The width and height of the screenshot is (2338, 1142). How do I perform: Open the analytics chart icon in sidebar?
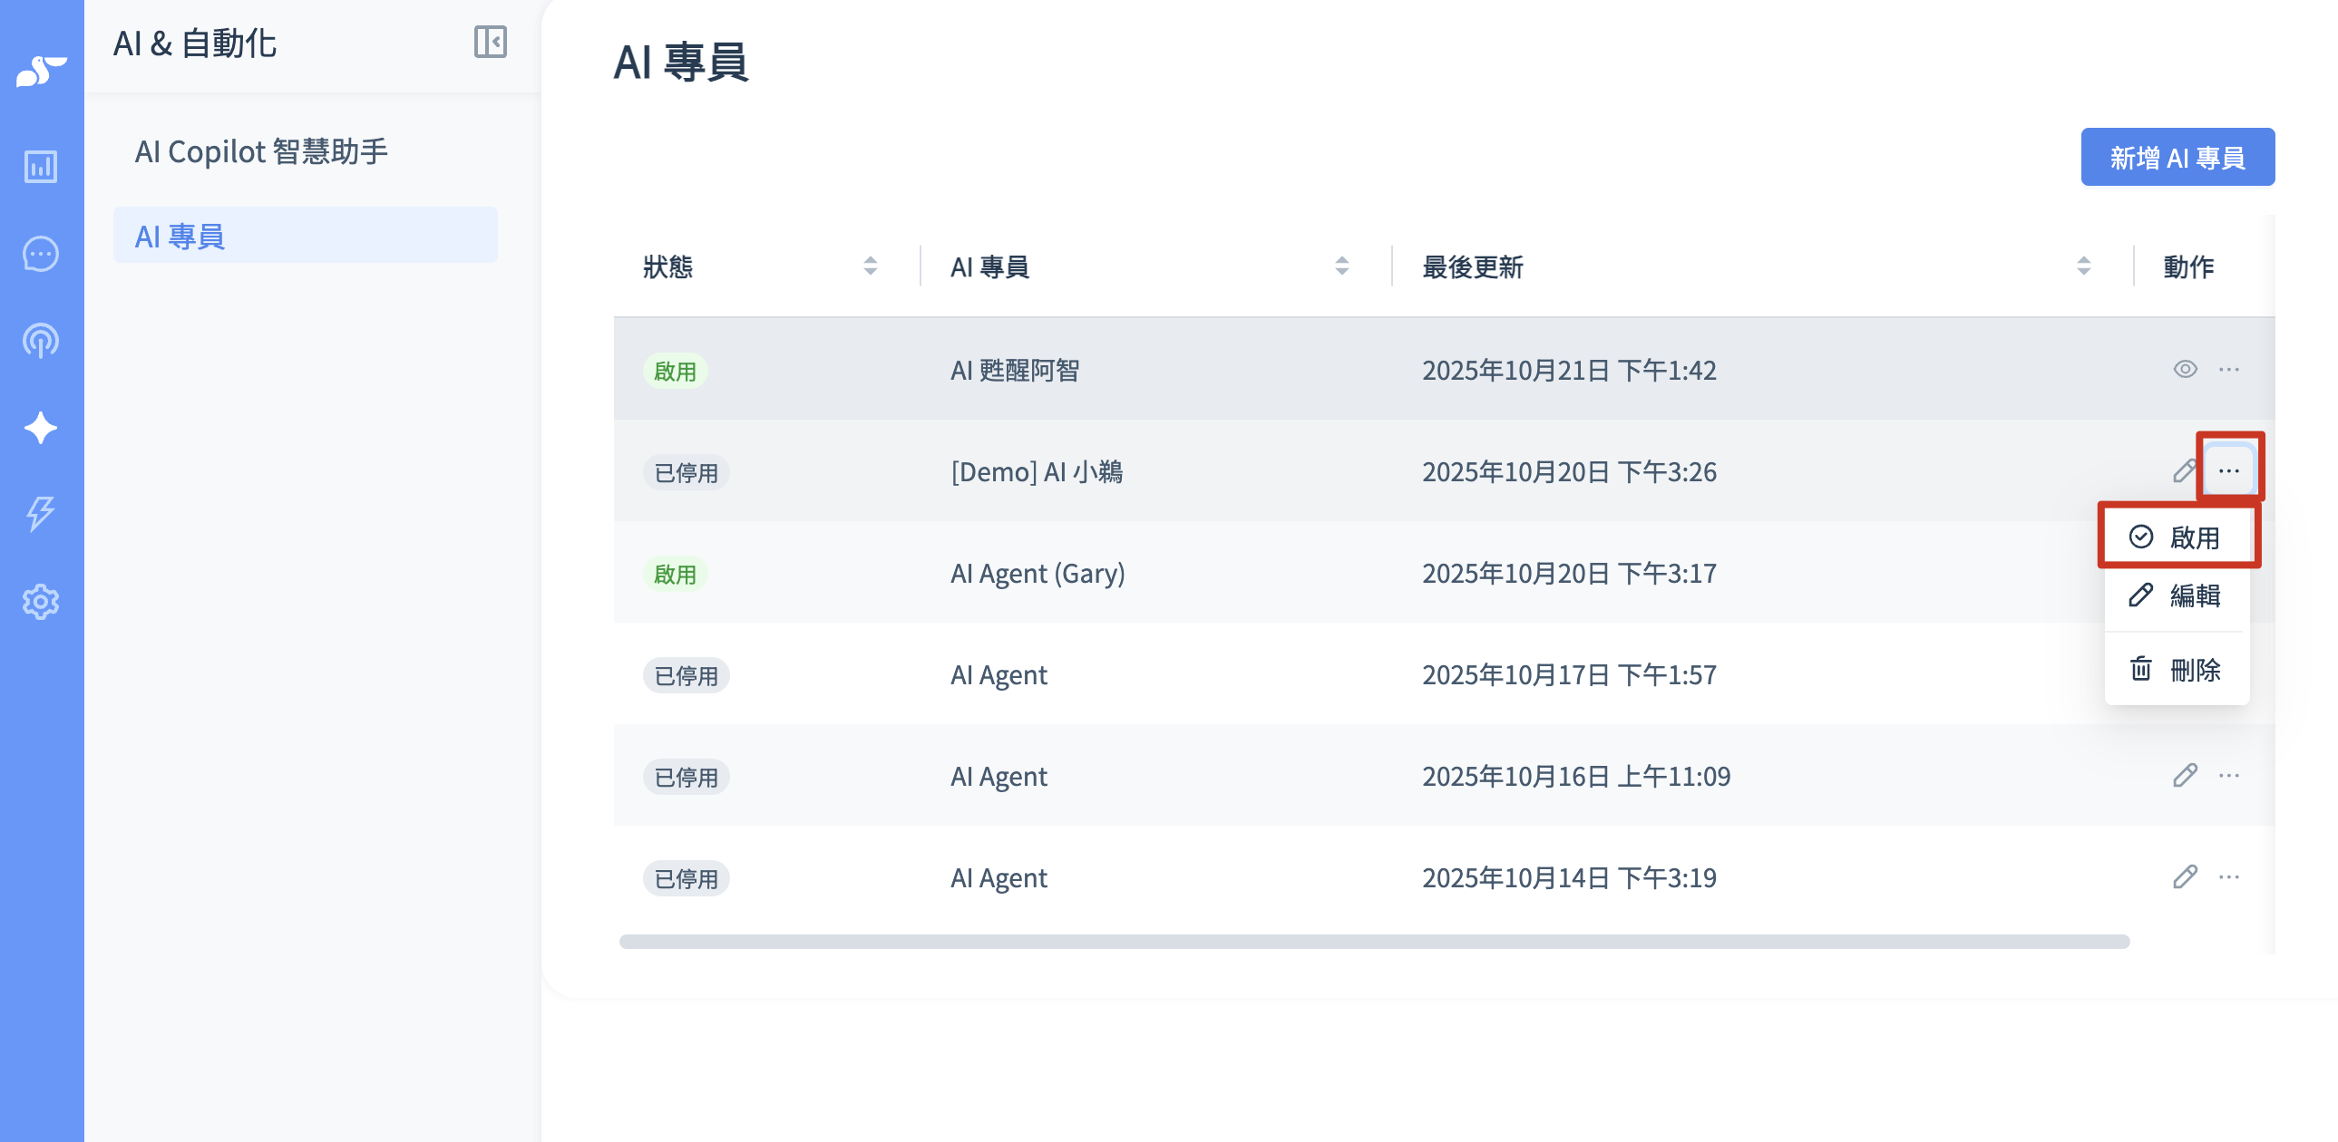coord(41,166)
